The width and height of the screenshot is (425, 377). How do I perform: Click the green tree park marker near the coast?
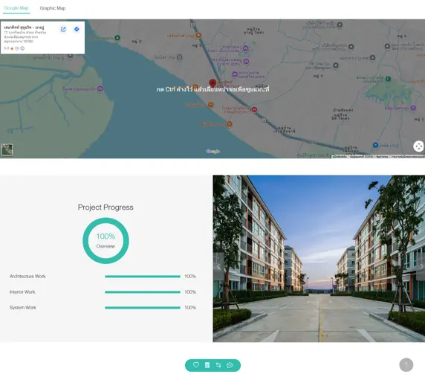(x=117, y=38)
